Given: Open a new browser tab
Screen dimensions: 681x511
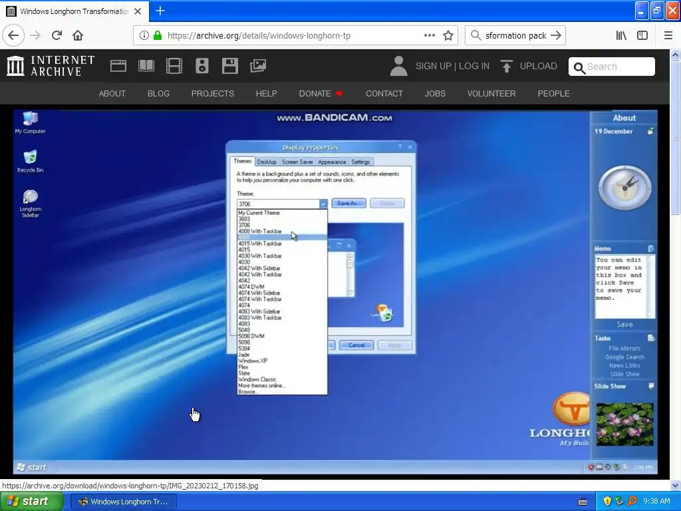Looking at the screenshot, I should 160,11.
